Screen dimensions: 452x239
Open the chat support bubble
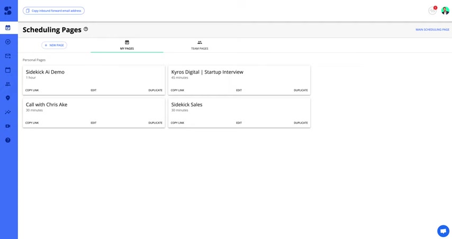(443, 231)
